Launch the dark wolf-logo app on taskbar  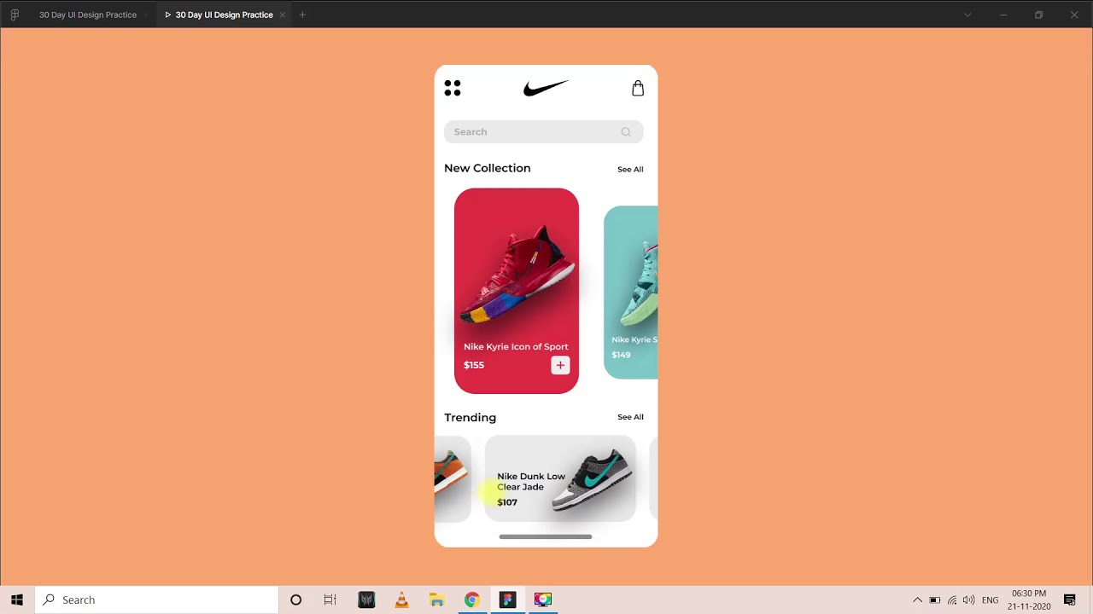(x=366, y=600)
